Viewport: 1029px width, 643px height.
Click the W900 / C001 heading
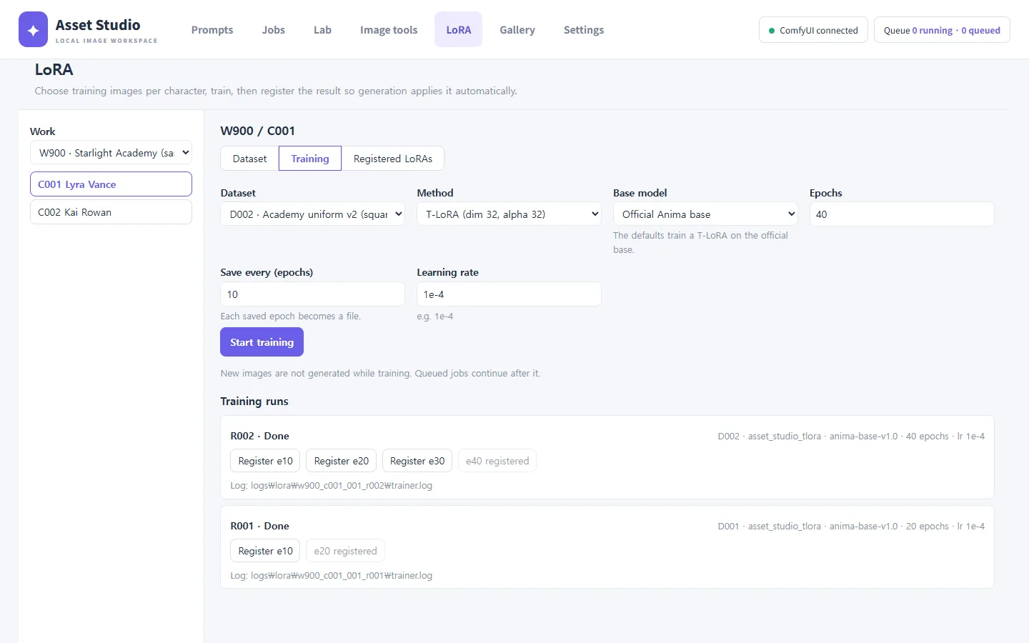257,131
